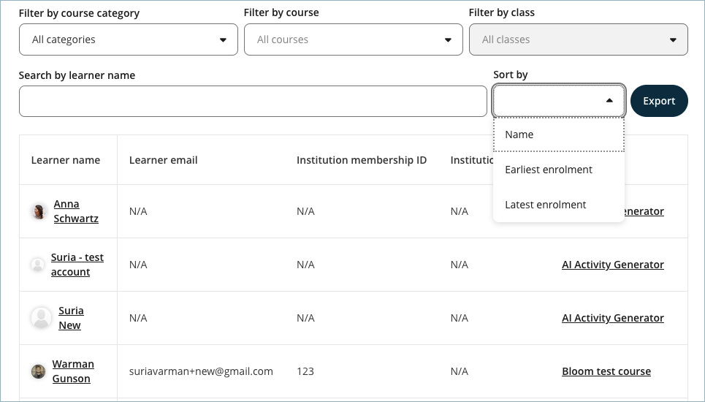Click Anna Schwartz's avatar picture
The image size is (705, 402).
click(39, 211)
